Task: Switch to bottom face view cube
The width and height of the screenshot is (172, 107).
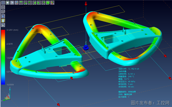Action: tap(26, 3)
